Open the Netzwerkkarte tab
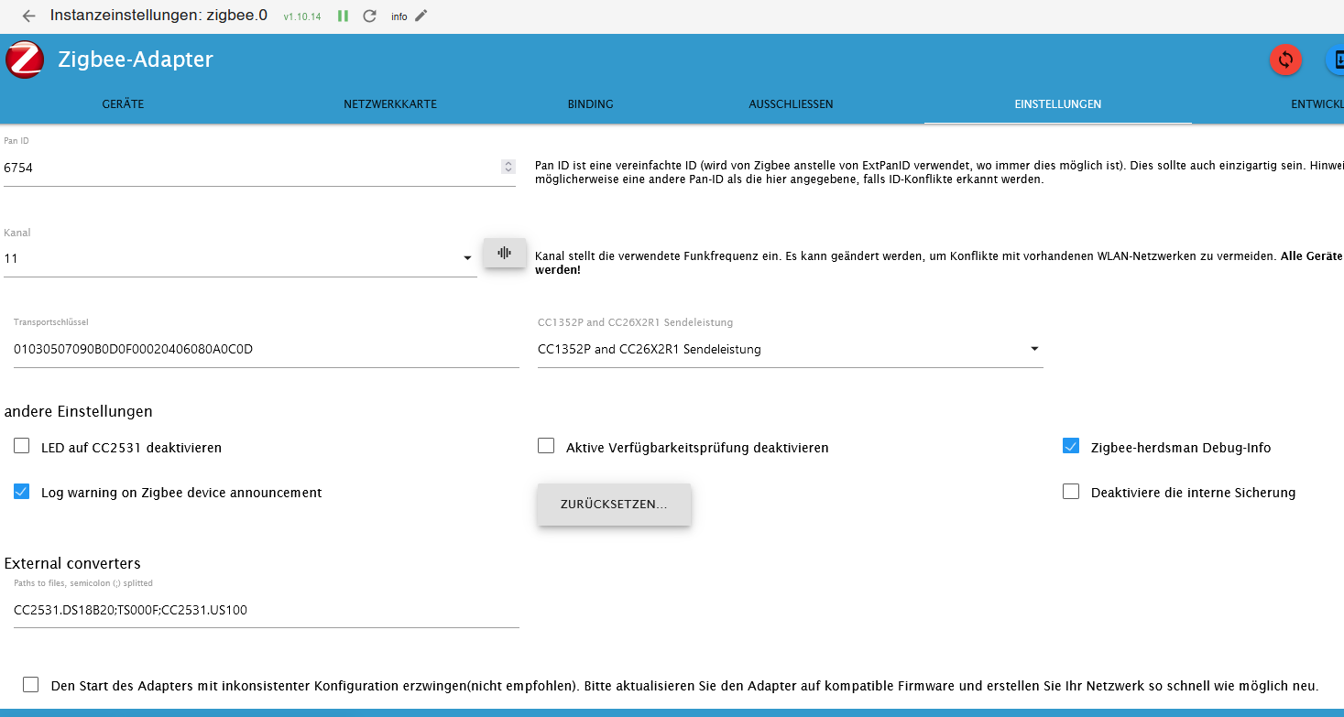 tap(390, 104)
